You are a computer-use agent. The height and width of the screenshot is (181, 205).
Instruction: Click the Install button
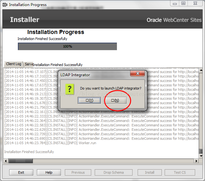tap(150, 172)
